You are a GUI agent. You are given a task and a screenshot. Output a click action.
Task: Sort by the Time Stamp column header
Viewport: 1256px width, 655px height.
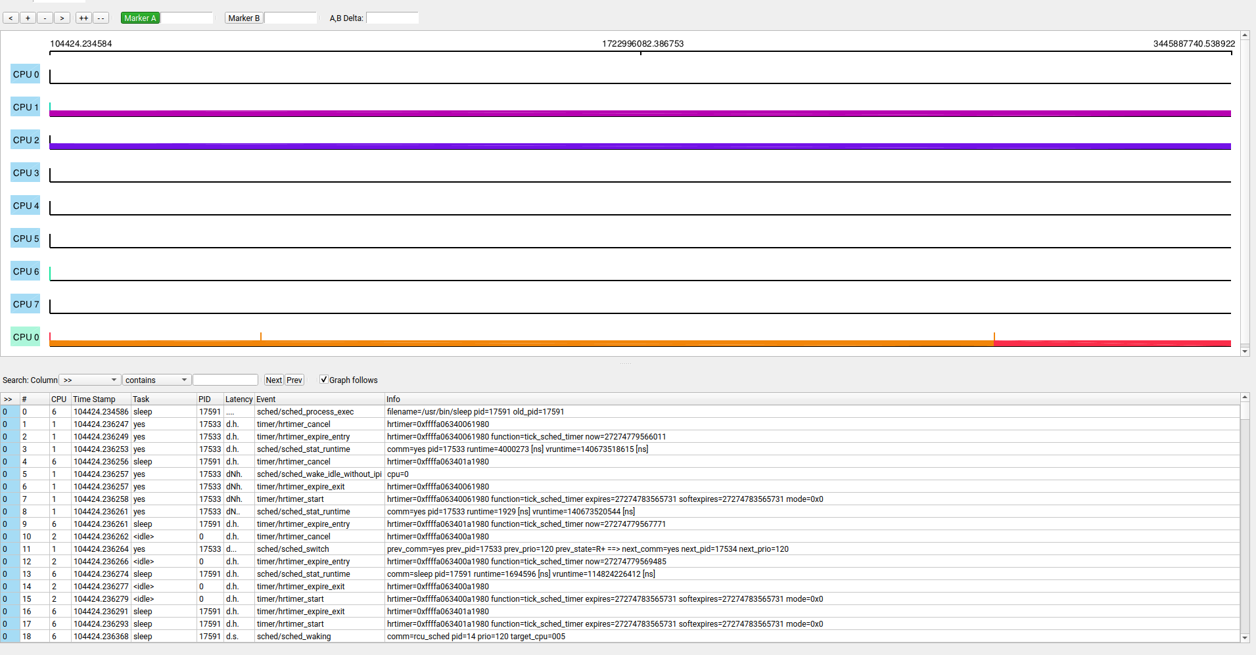94,399
